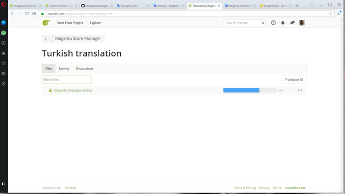Viewport: 345px width, 194px height.
Task: Open personal news in Opera sidebar
Action: pos(4,73)
